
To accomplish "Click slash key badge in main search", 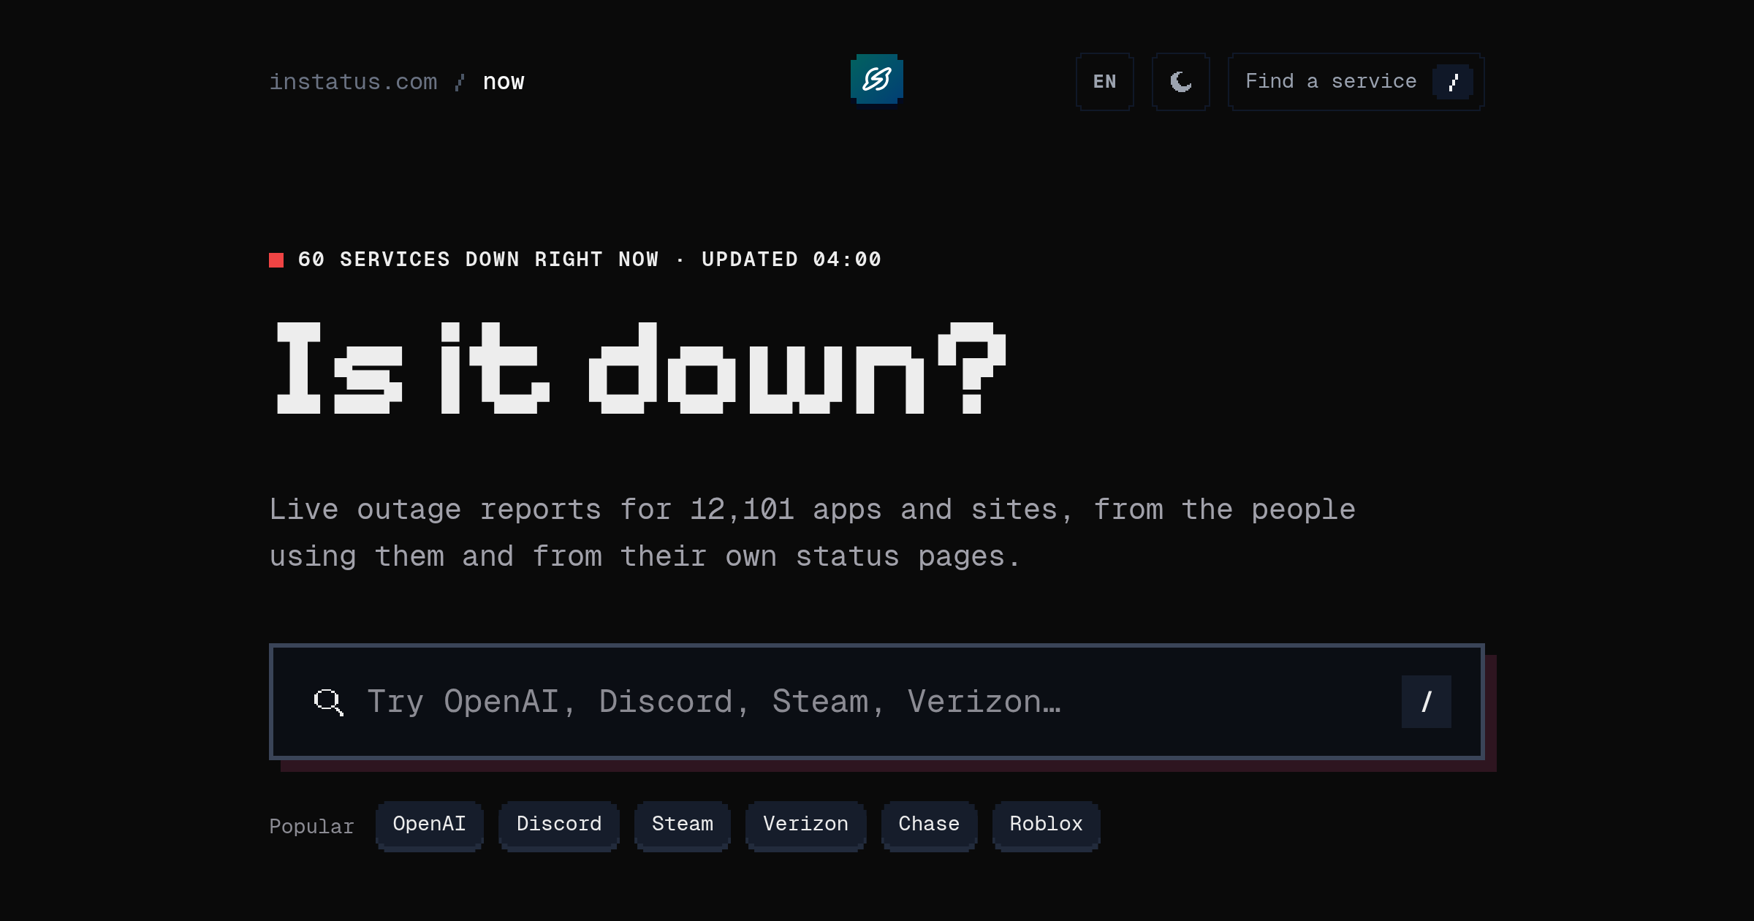I will (1426, 702).
